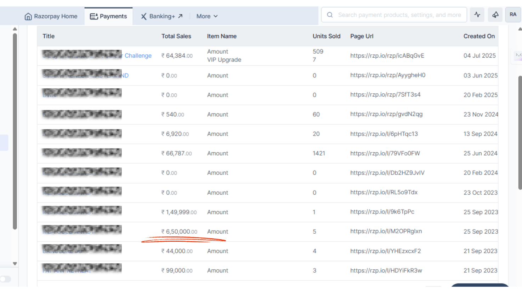Open the payment page ending in Challenge
This screenshot has width=522, height=293.
(x=138, y=55)
